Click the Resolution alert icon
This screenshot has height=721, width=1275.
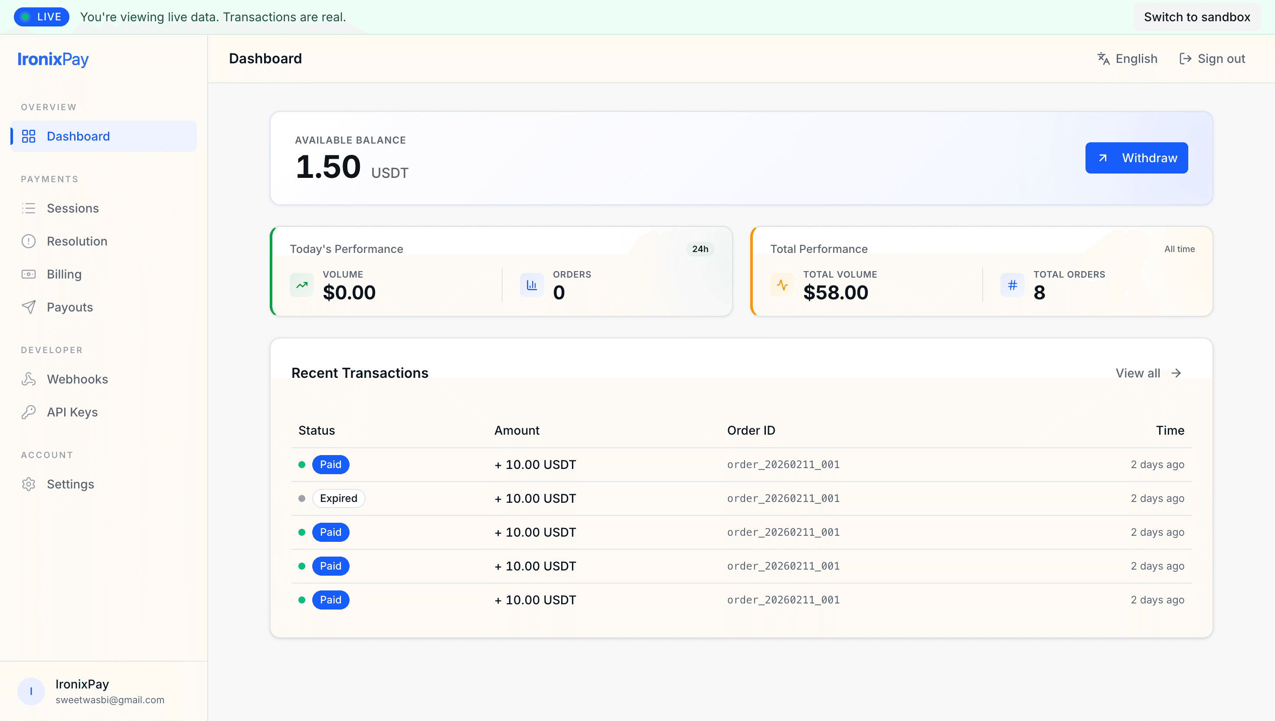28,241
